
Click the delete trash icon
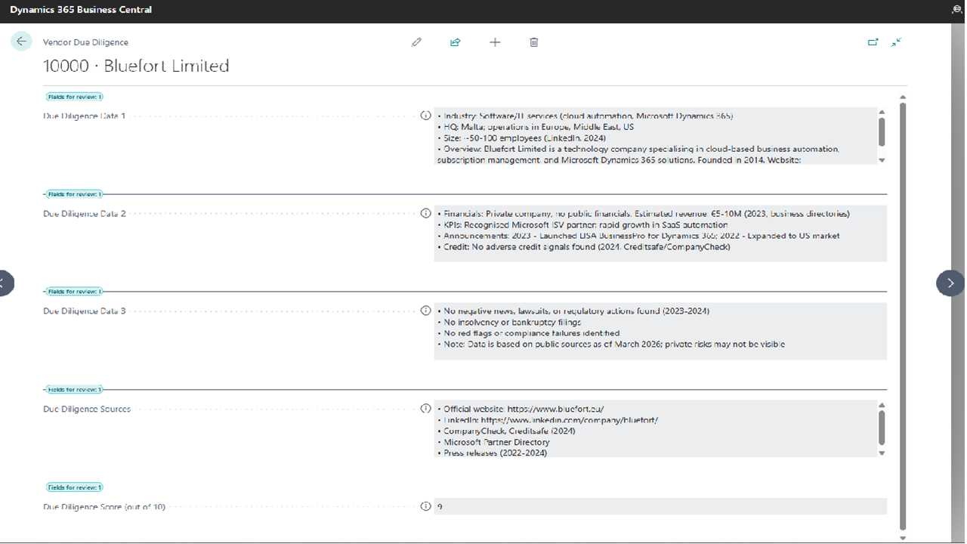click(x=534, y=42)
